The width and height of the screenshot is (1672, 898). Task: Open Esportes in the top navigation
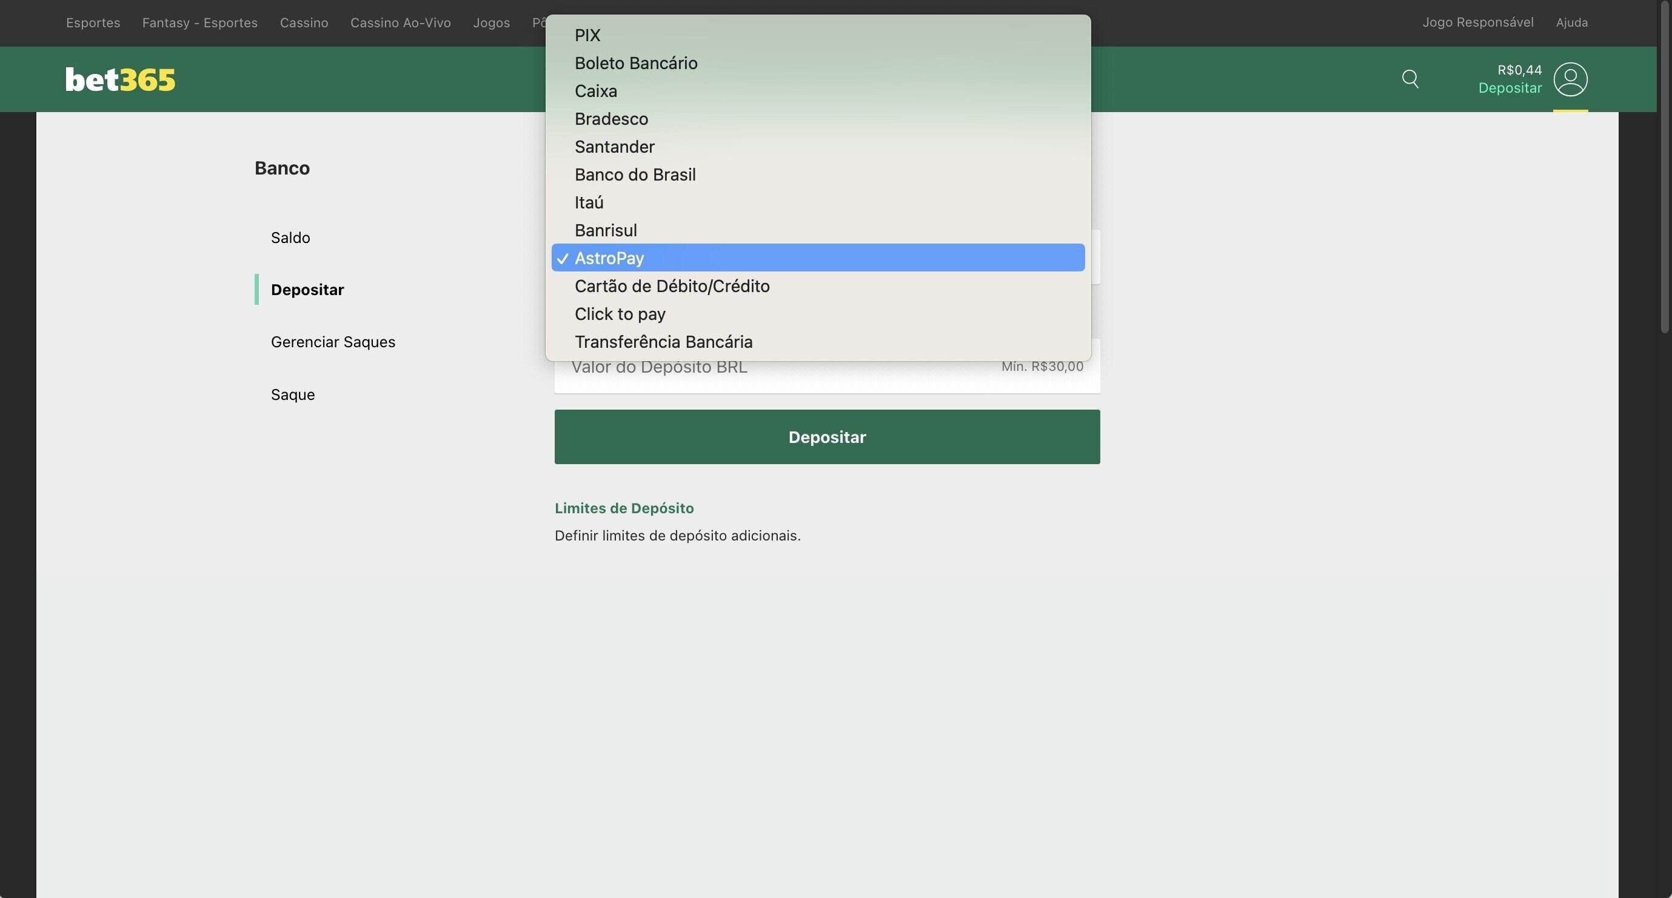coord(93,22)
